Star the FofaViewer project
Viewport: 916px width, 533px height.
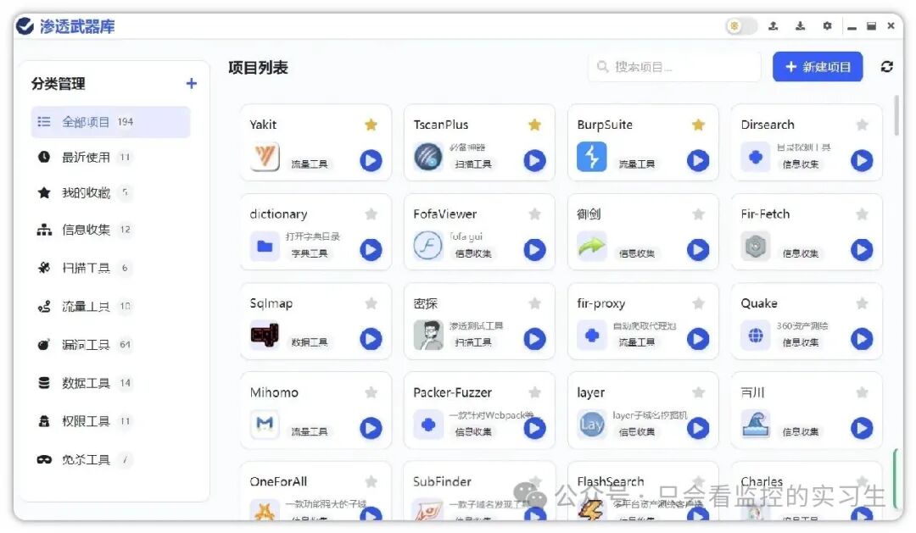(534, 214)
